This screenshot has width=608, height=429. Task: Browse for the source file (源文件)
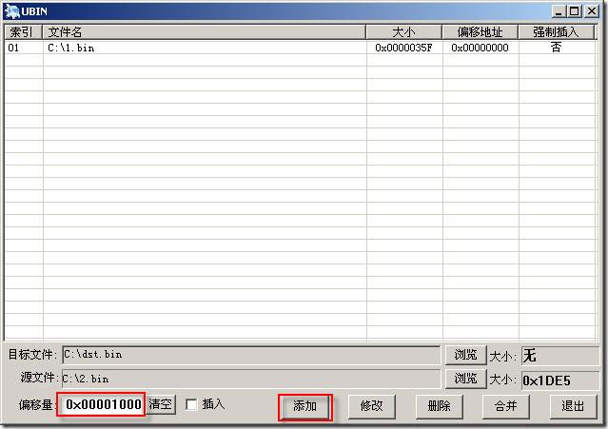[x=465, y=379]
